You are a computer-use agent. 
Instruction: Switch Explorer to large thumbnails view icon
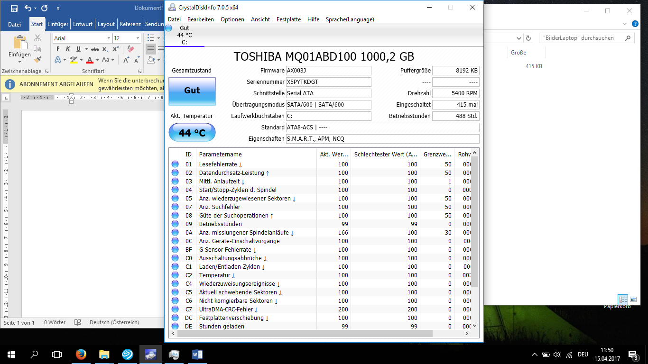[633, 300]
